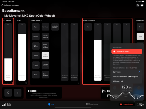Open the circular settings icon near help

(x=138, y=5)
